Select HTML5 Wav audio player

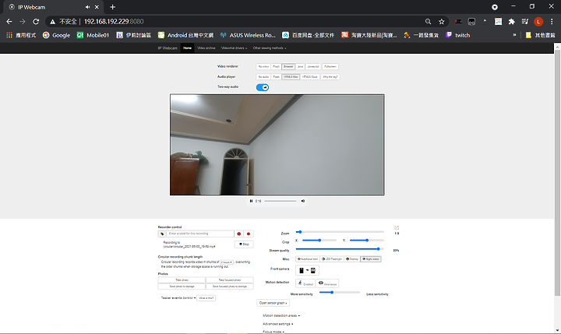coord(291,77)
